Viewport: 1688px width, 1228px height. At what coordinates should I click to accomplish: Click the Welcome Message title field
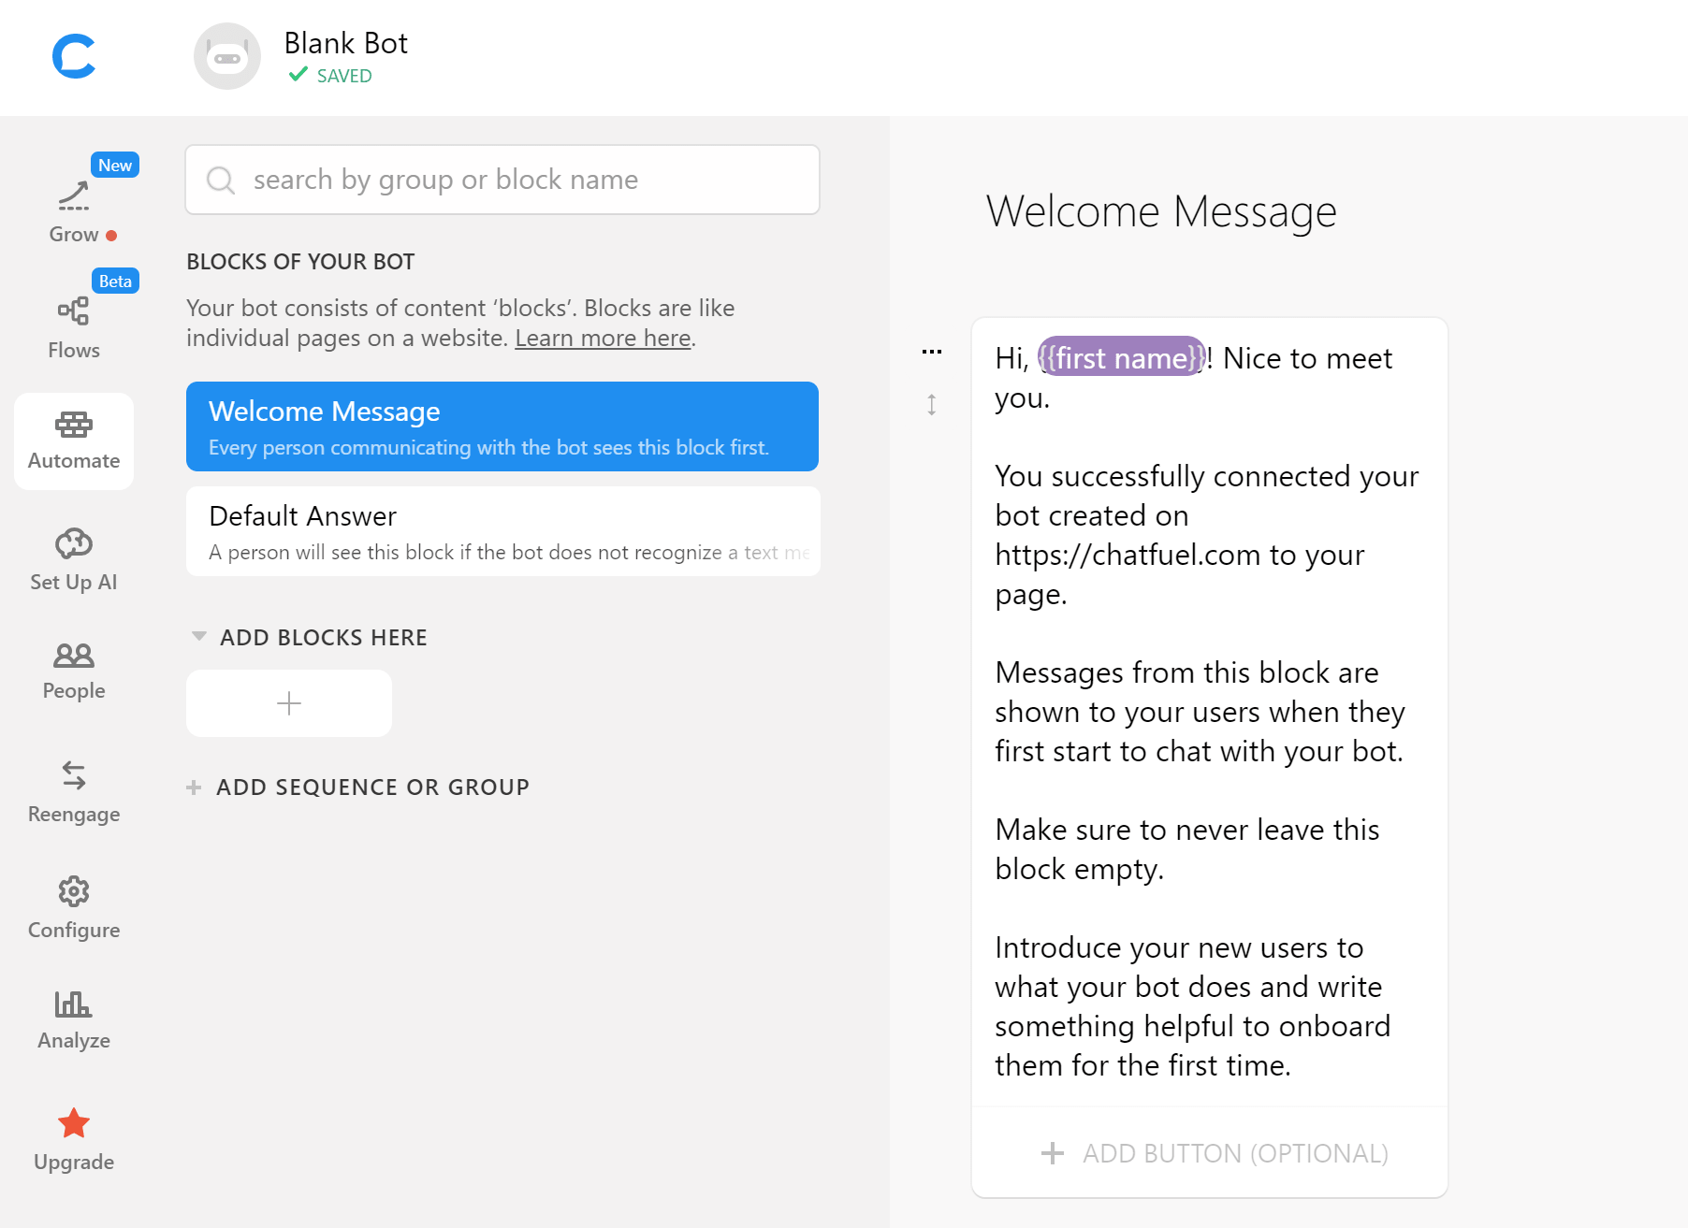(x=1161, y=211)
